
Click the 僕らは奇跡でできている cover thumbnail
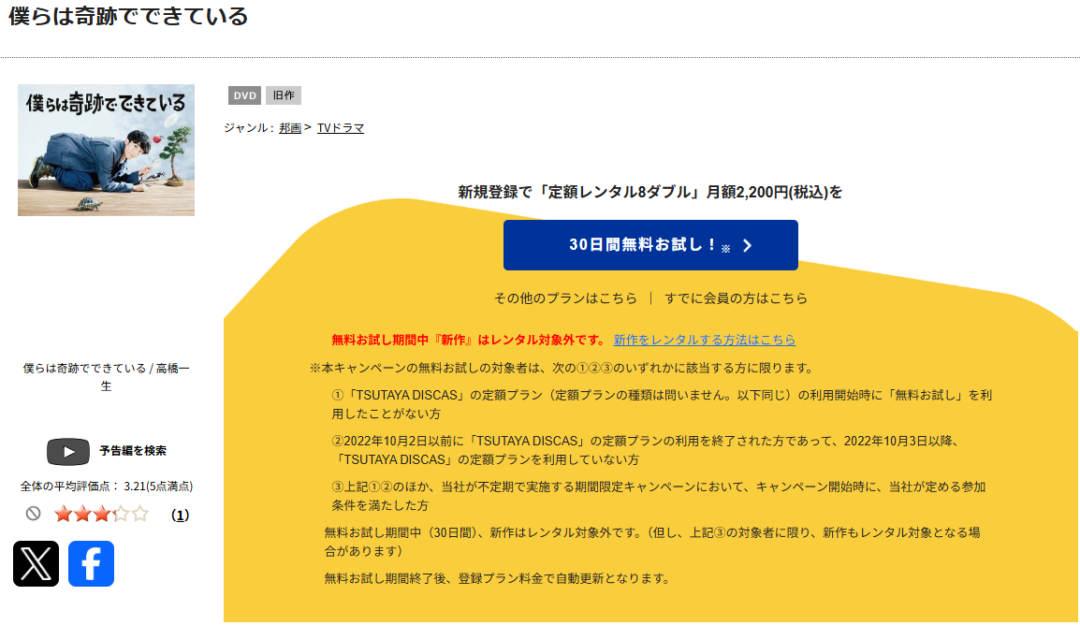[x=106, y=150]
